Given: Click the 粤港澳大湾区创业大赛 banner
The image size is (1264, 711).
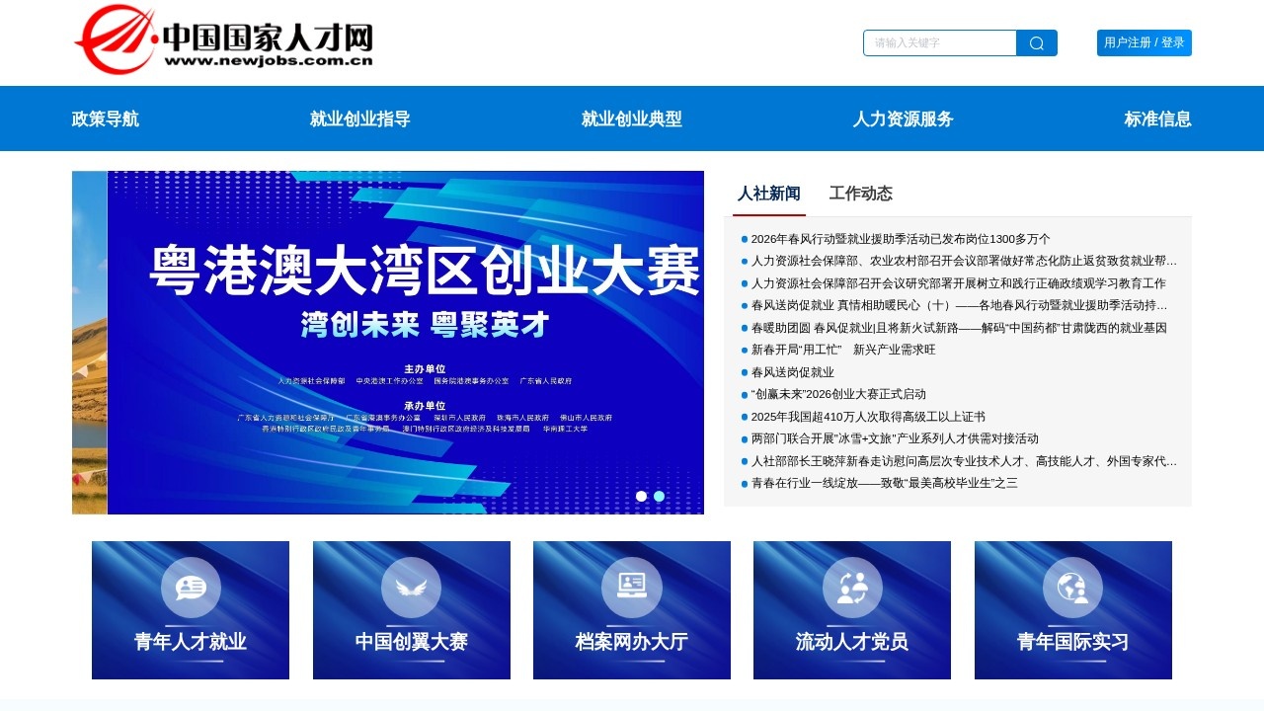Looking at the screenshot, I should (388, 343).
